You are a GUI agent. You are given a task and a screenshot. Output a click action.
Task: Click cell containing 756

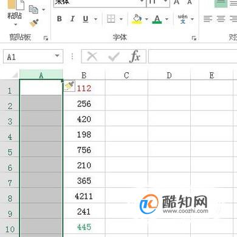tap(84, 149)
